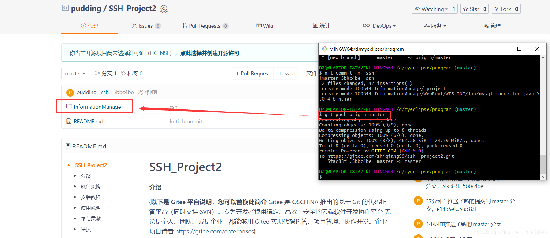This screenshot has height=238, width=550.
Task: Click the badge icon after SSH_Project2 title
Action: click(x=164, y=9)
